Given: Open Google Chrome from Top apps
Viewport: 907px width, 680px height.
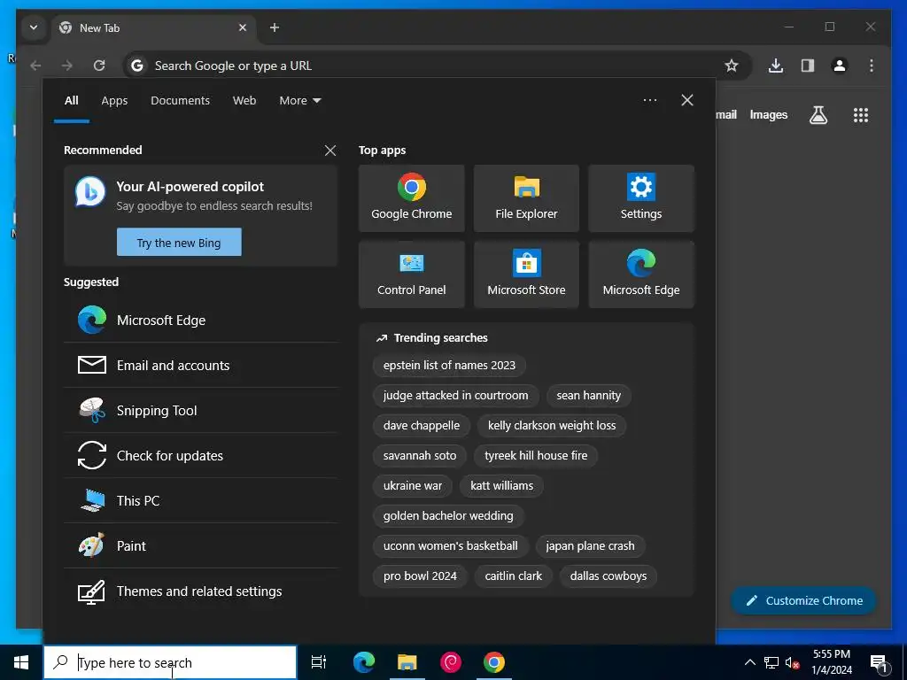Looking at the screenshot, I should click(x=411, y=198).
